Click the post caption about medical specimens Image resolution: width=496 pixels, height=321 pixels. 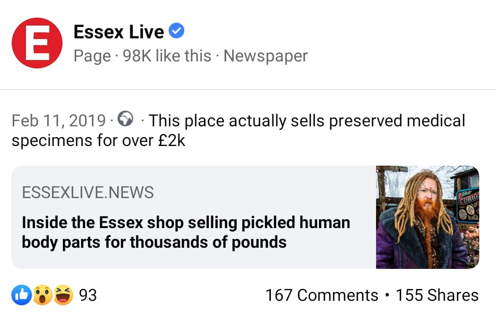click(306, 120)
